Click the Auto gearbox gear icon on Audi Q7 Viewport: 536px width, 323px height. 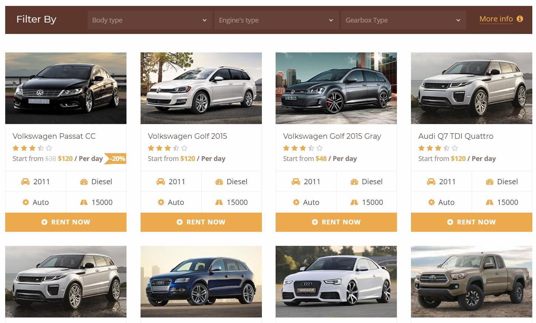[431, 202]
